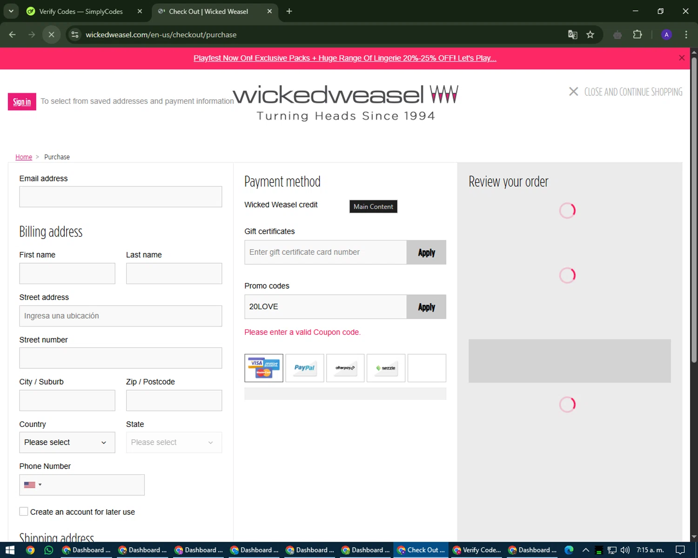Viewport: 698px width, 558px height.
Task: Click the browser forward arrow
Action: pyautogui.click(x=32, y=34)
